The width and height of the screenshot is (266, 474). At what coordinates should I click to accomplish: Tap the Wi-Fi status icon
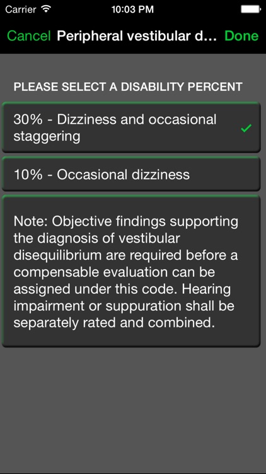tap(46, 9)
